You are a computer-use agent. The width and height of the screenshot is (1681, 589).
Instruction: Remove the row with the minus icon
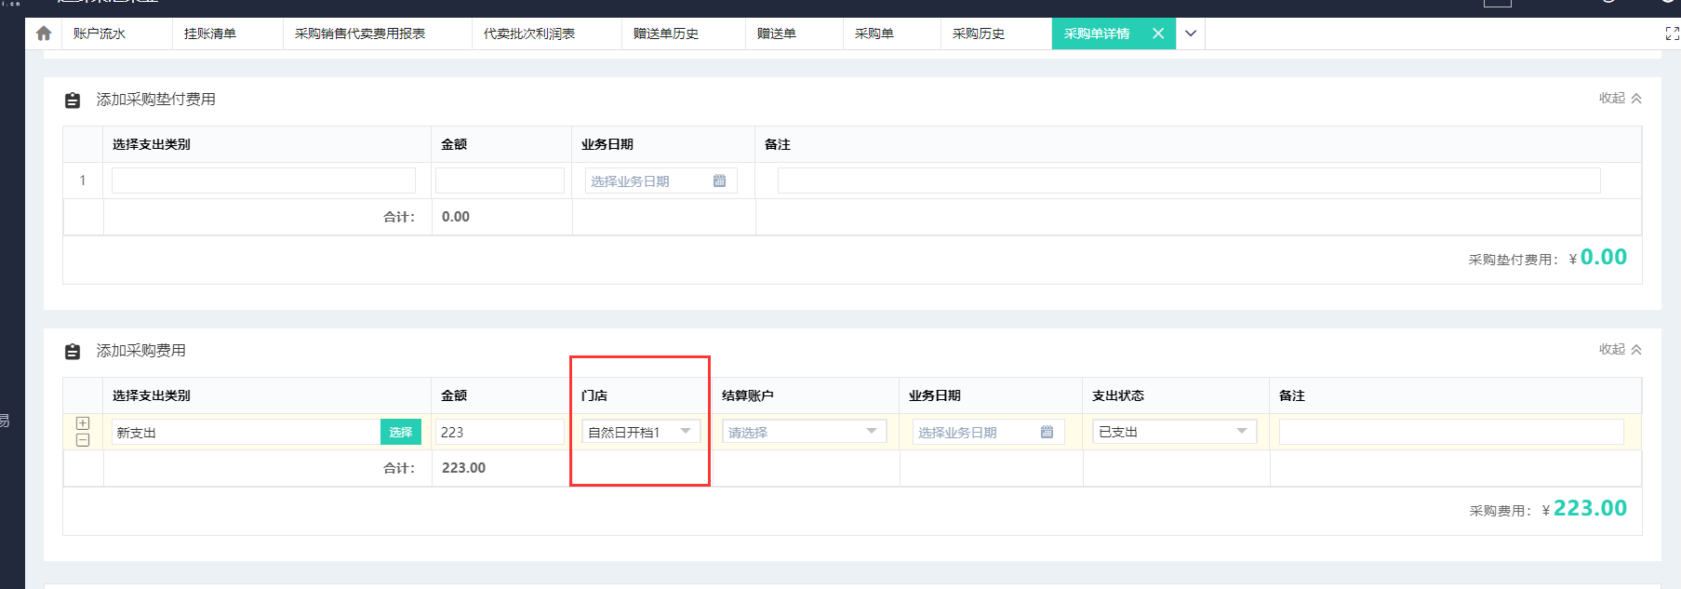83,440
